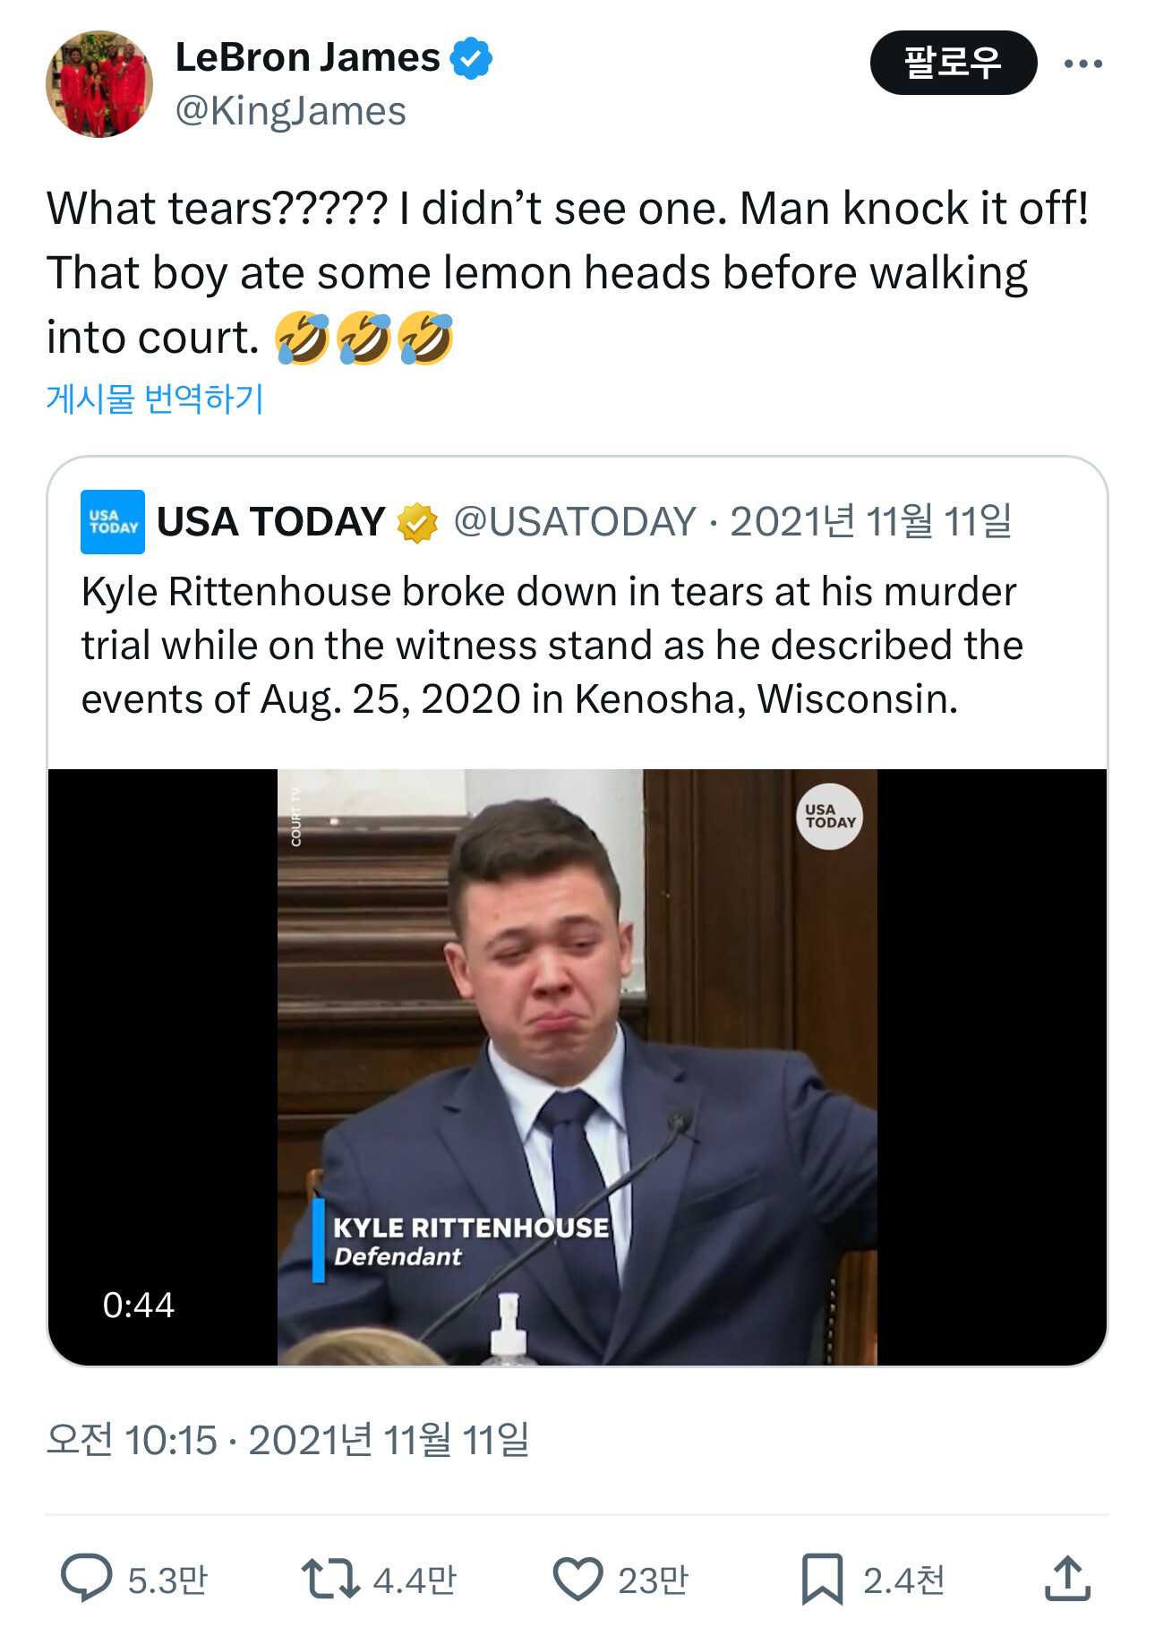Click the 게시물 번역하기 translate link
This screenshot has height=1636, width=1155.
click(155, 398)
